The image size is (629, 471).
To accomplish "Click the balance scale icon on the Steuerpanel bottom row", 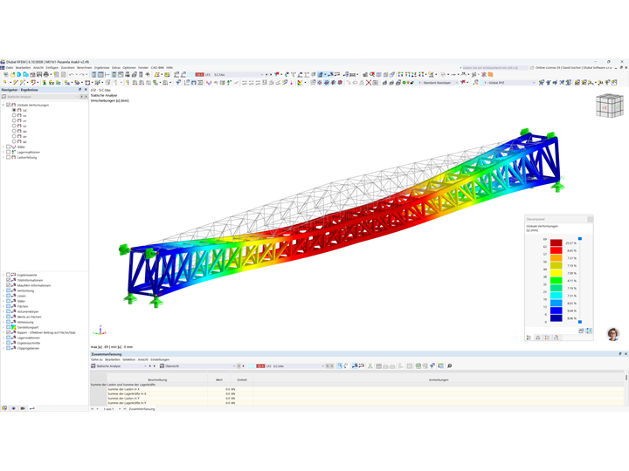I will (x=538, y=338).
